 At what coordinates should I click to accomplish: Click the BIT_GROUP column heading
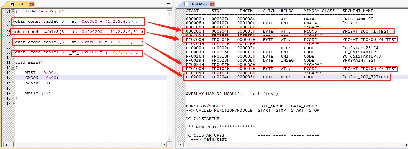[272, 106]
